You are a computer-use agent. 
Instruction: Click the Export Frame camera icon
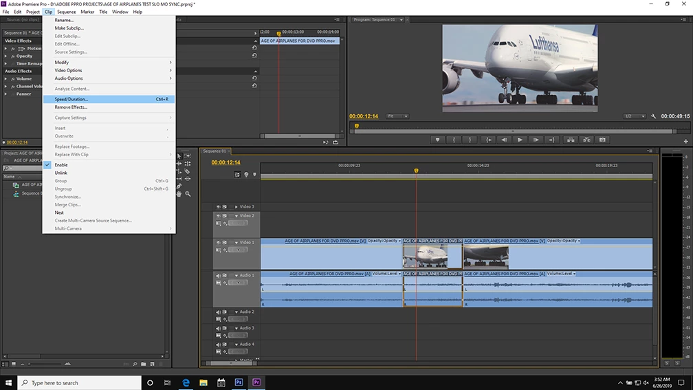pos(602,140)
